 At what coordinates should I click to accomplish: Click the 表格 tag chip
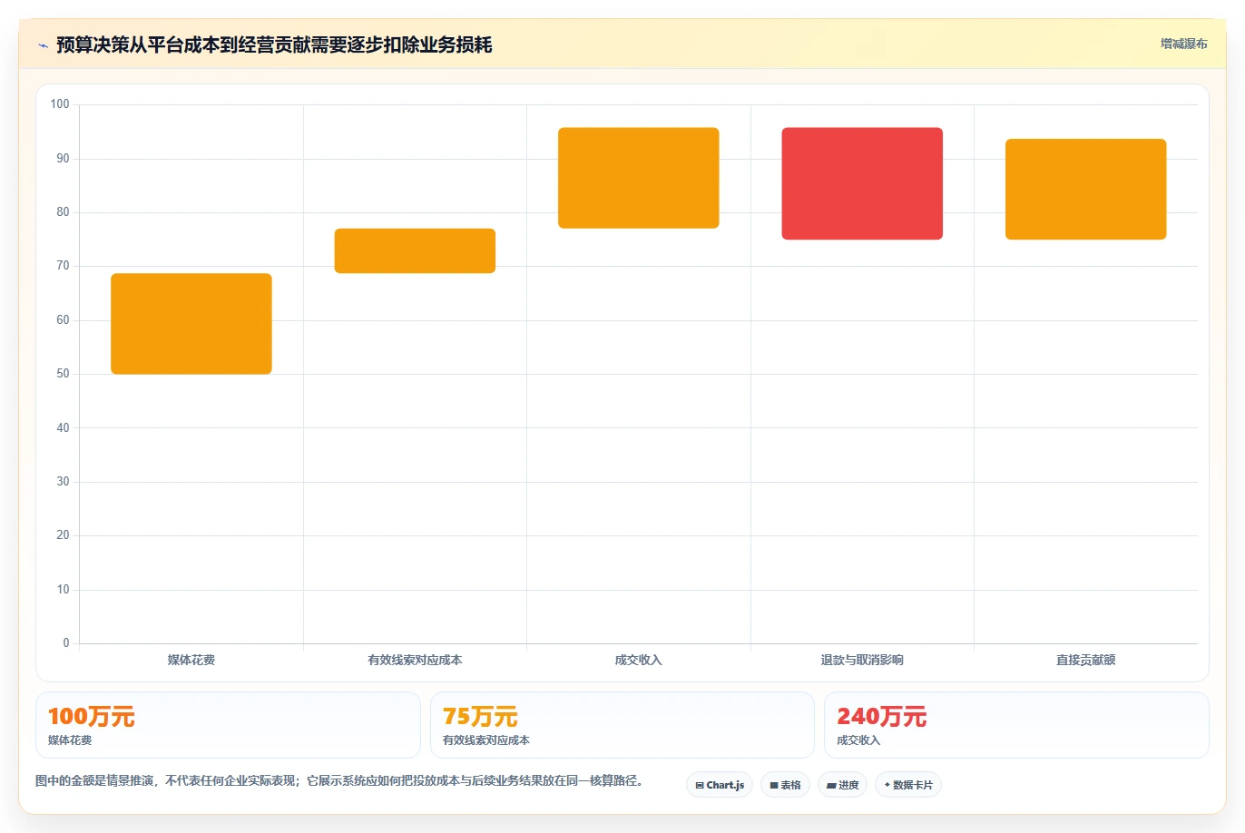(x=785, y=785)
